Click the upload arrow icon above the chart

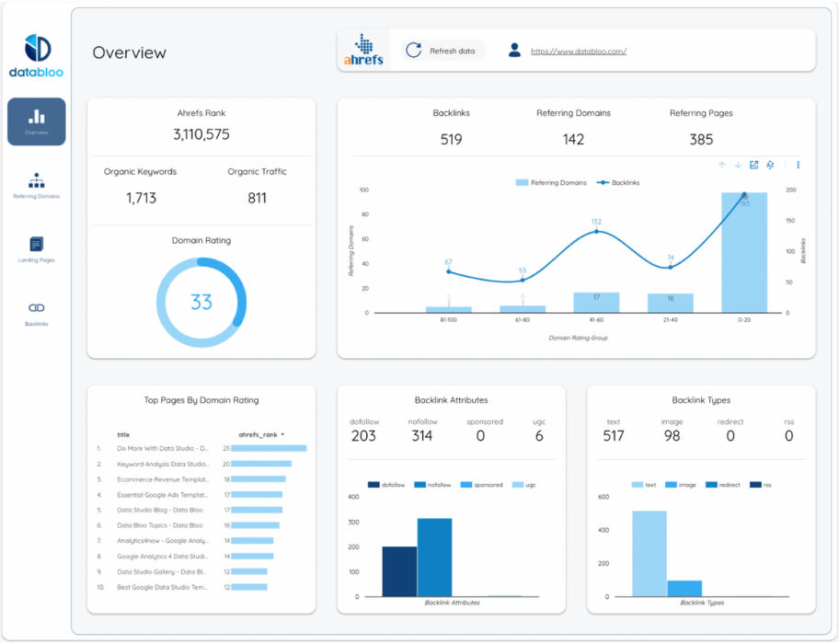coord(722,165)
